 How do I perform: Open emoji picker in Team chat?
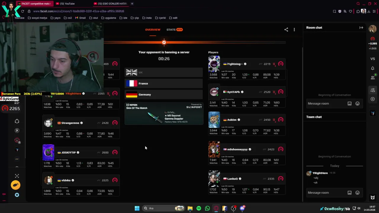[x=357, y=193]
